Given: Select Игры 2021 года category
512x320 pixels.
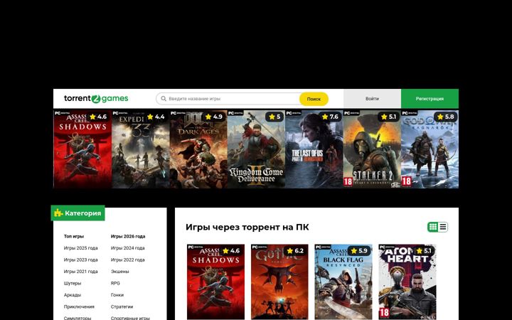Looking at the screenshot, I should pos(80,272).
